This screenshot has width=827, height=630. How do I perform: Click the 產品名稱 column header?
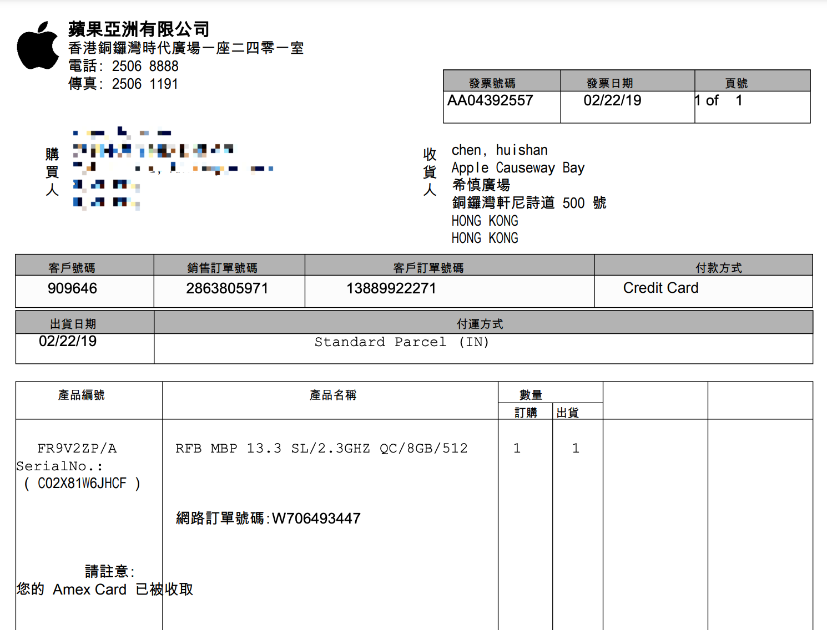point(333,395)
